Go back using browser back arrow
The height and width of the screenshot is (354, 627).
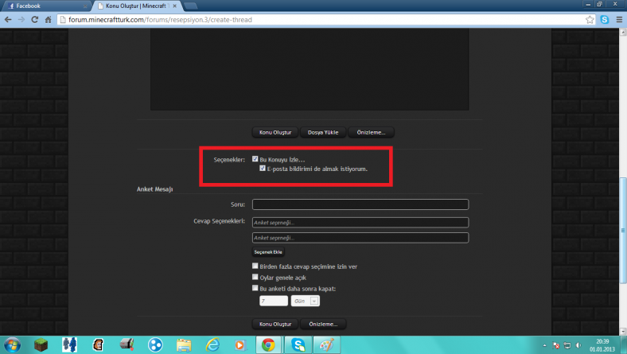point(8,20)
